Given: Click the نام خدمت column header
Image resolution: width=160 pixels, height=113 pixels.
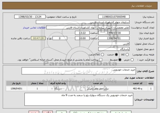Looking at the screenshot, I should pos(98,83).
